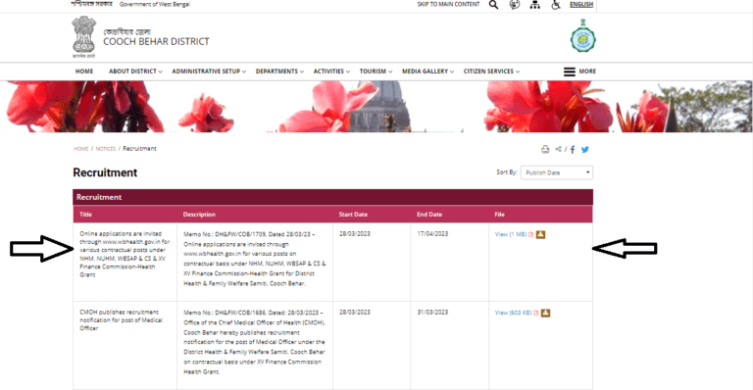Click the Title column header

tap(85, 215)
